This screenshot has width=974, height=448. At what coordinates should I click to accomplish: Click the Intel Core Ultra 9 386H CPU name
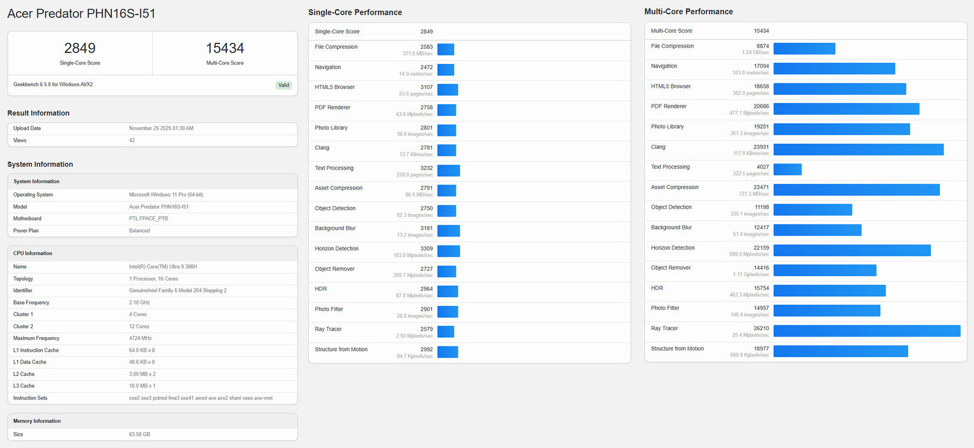(x=163, y=267)
